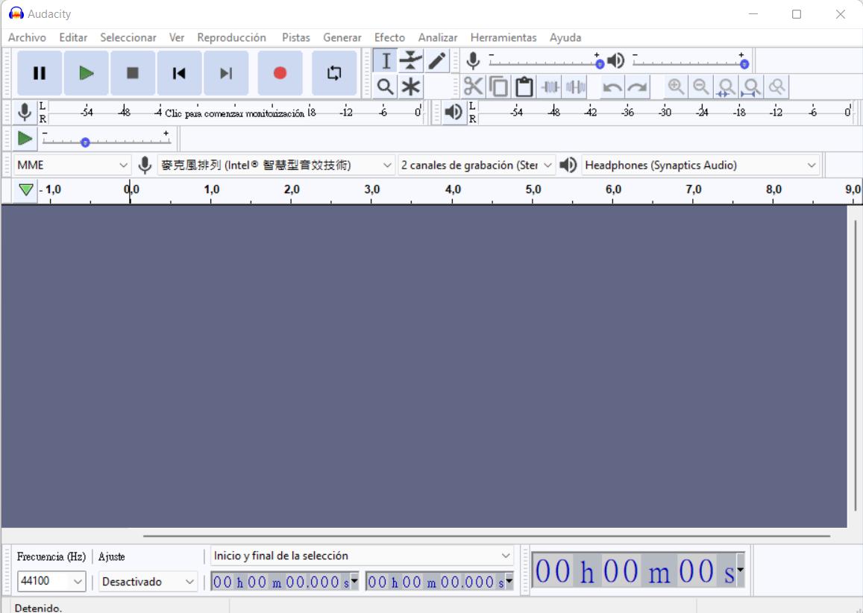This screenshot has width=863, height=613.
Task: Click the Redo arrow
Action: click(637, 87)
